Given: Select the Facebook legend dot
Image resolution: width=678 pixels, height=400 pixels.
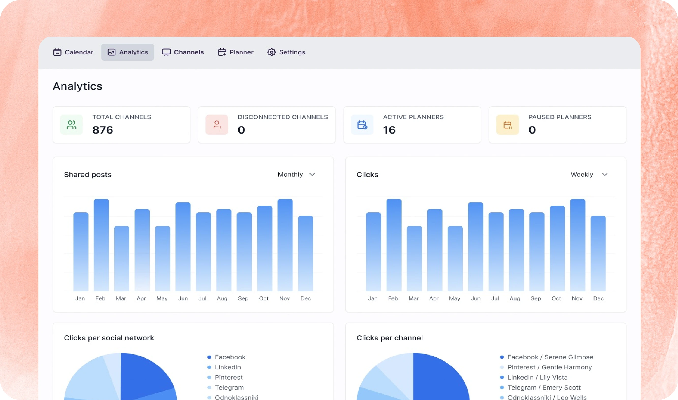Looking at the screenshot, I should coord(209,357).
